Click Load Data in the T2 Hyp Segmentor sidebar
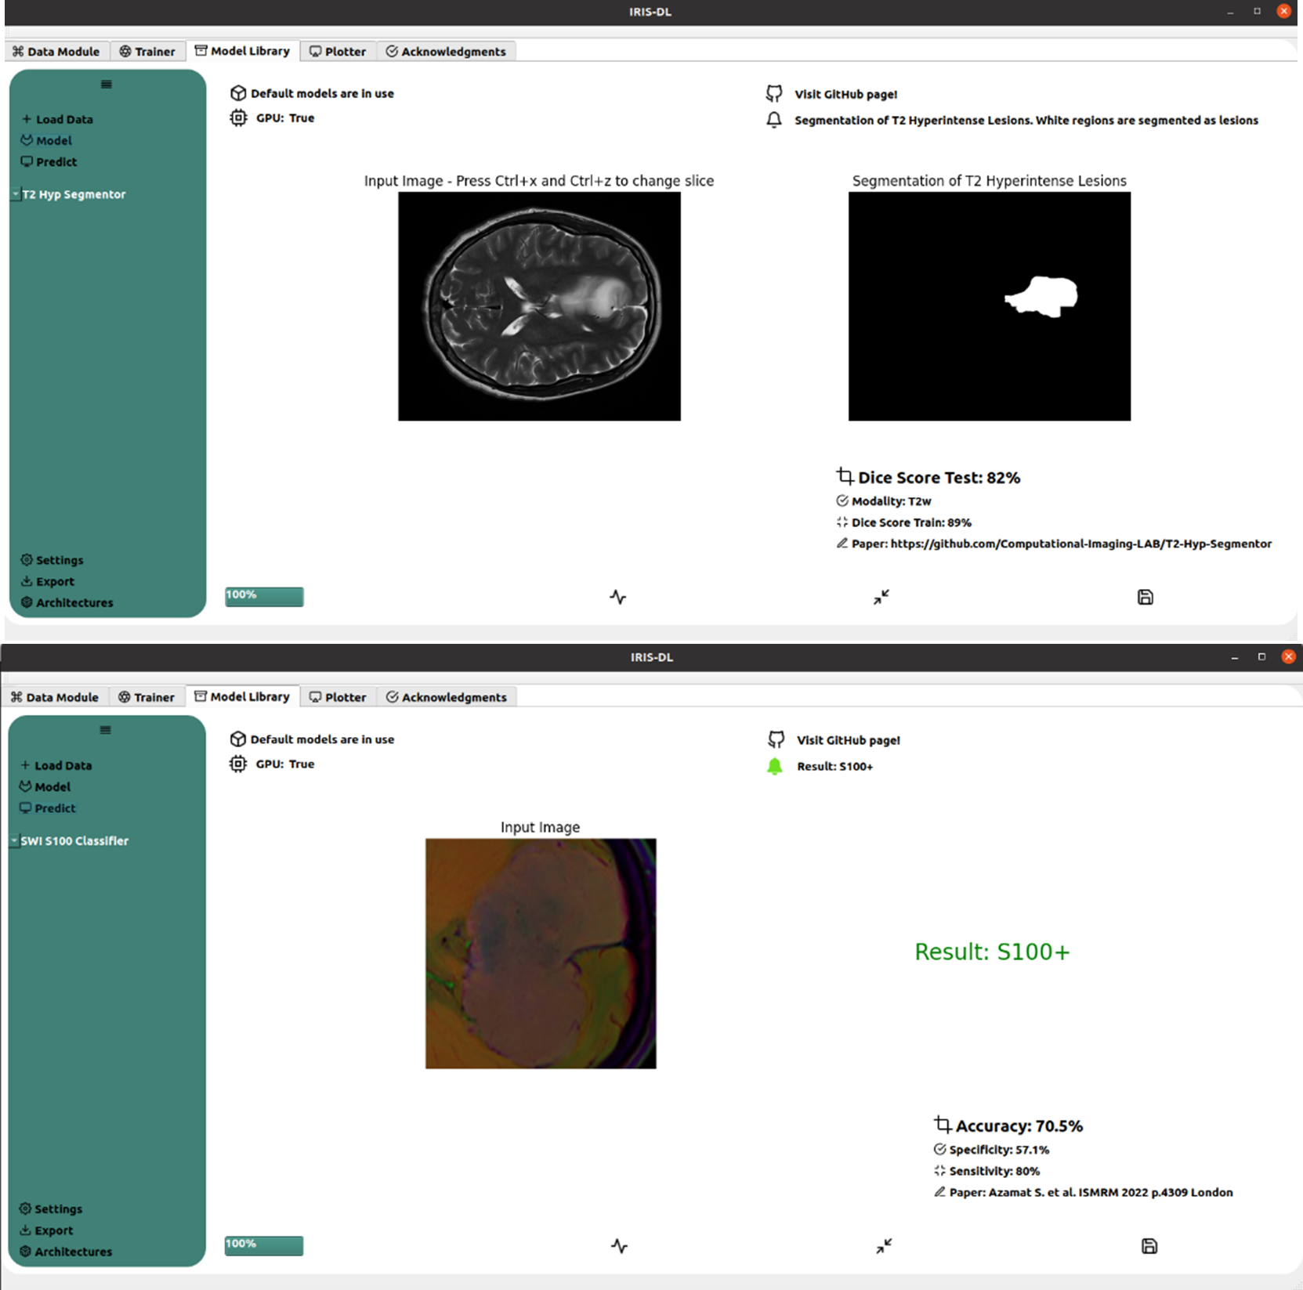Image resolution: width=1303 pixels, height=1290 pixels. click(x=63, y=120)
